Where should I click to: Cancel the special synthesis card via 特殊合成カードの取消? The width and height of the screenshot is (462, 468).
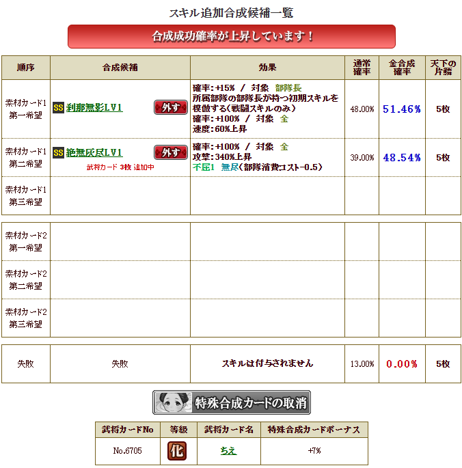(x=232, y=402)
